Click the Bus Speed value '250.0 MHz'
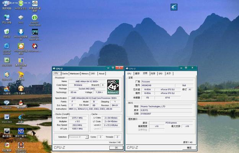This screenshot has width=239, height=153. pos(77,125)
